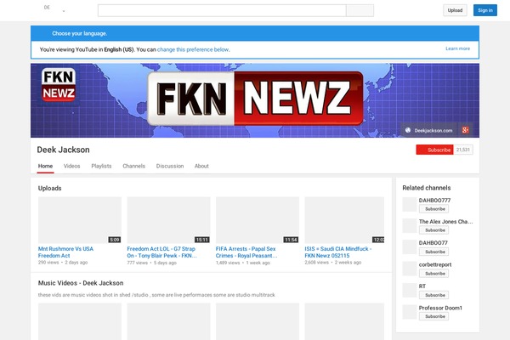Open thumbnail of ISIS = Saudi CIA video
This screenshot has height=340, width=510.
click(x=344, y=220)
